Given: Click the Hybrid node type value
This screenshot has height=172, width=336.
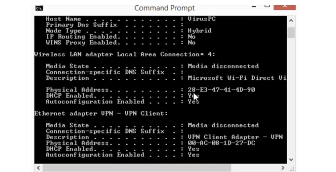Looking at the screenshot, I should point(200,31).
